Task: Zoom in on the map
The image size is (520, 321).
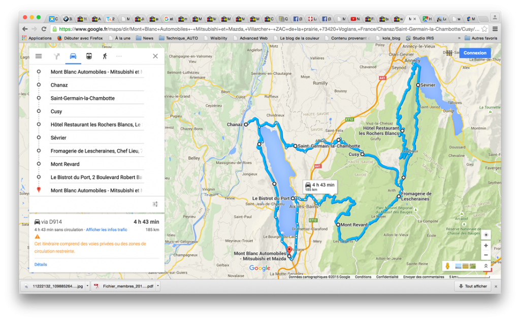Action: (x=486, y=245)
